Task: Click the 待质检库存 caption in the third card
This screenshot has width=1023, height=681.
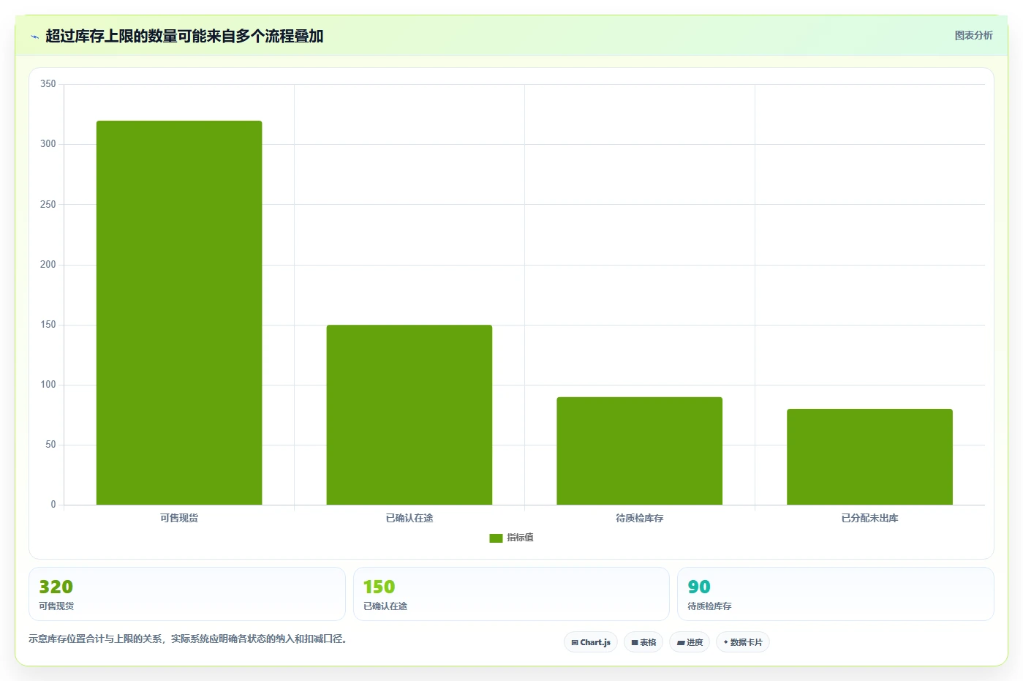Action: click(709, 606)
